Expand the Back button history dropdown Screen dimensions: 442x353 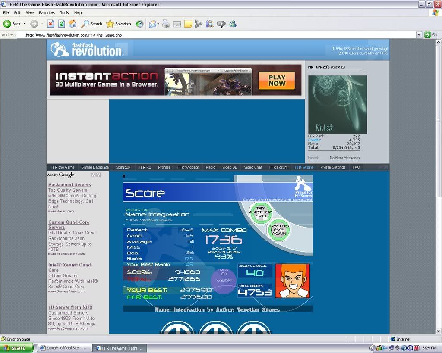25,24
